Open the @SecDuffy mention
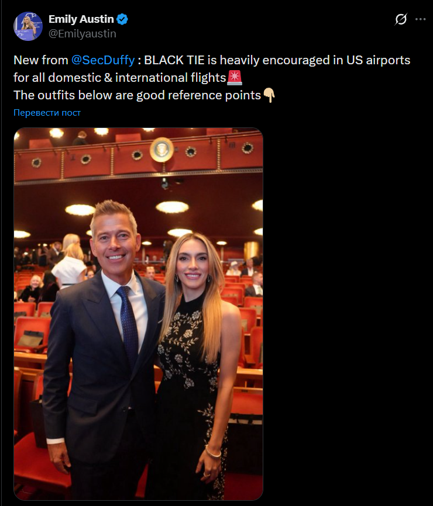 pos(103,60)
